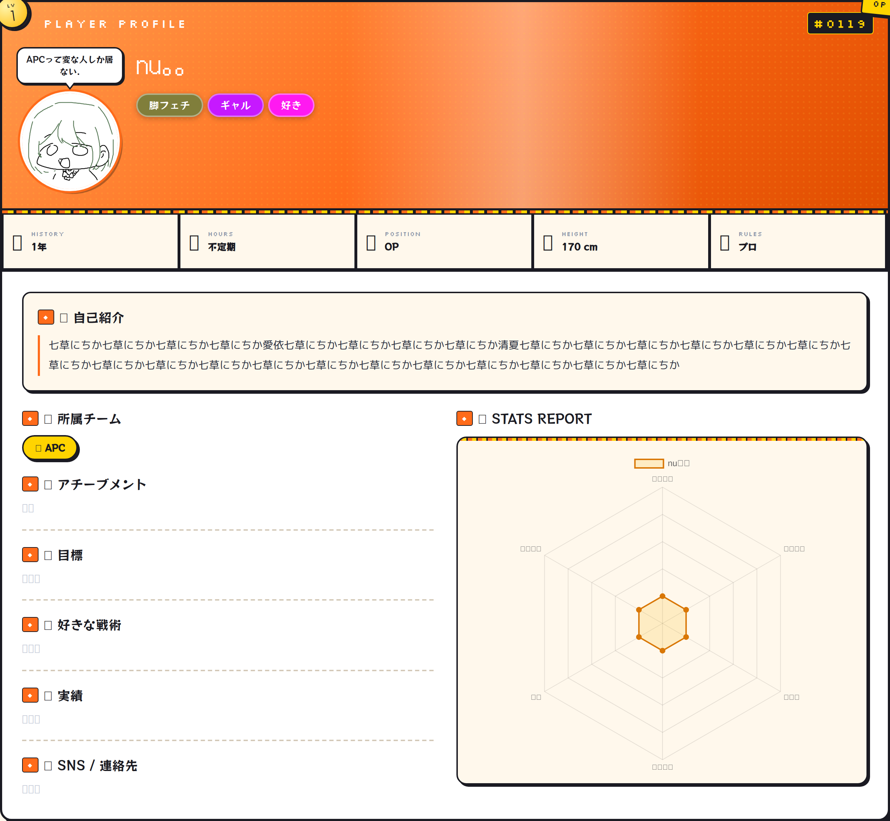Screen dimensions: 890x821
Task: Click the orange icon beside STATS REPORT
Action: point(465,418)
